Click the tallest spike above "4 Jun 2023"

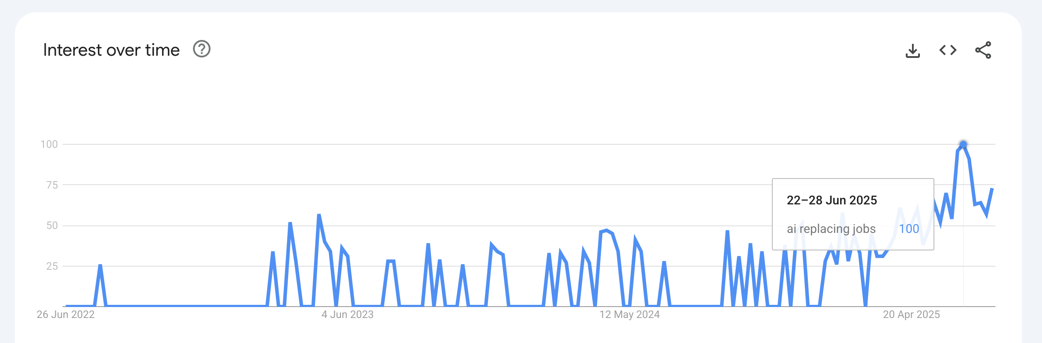point(319,215)
